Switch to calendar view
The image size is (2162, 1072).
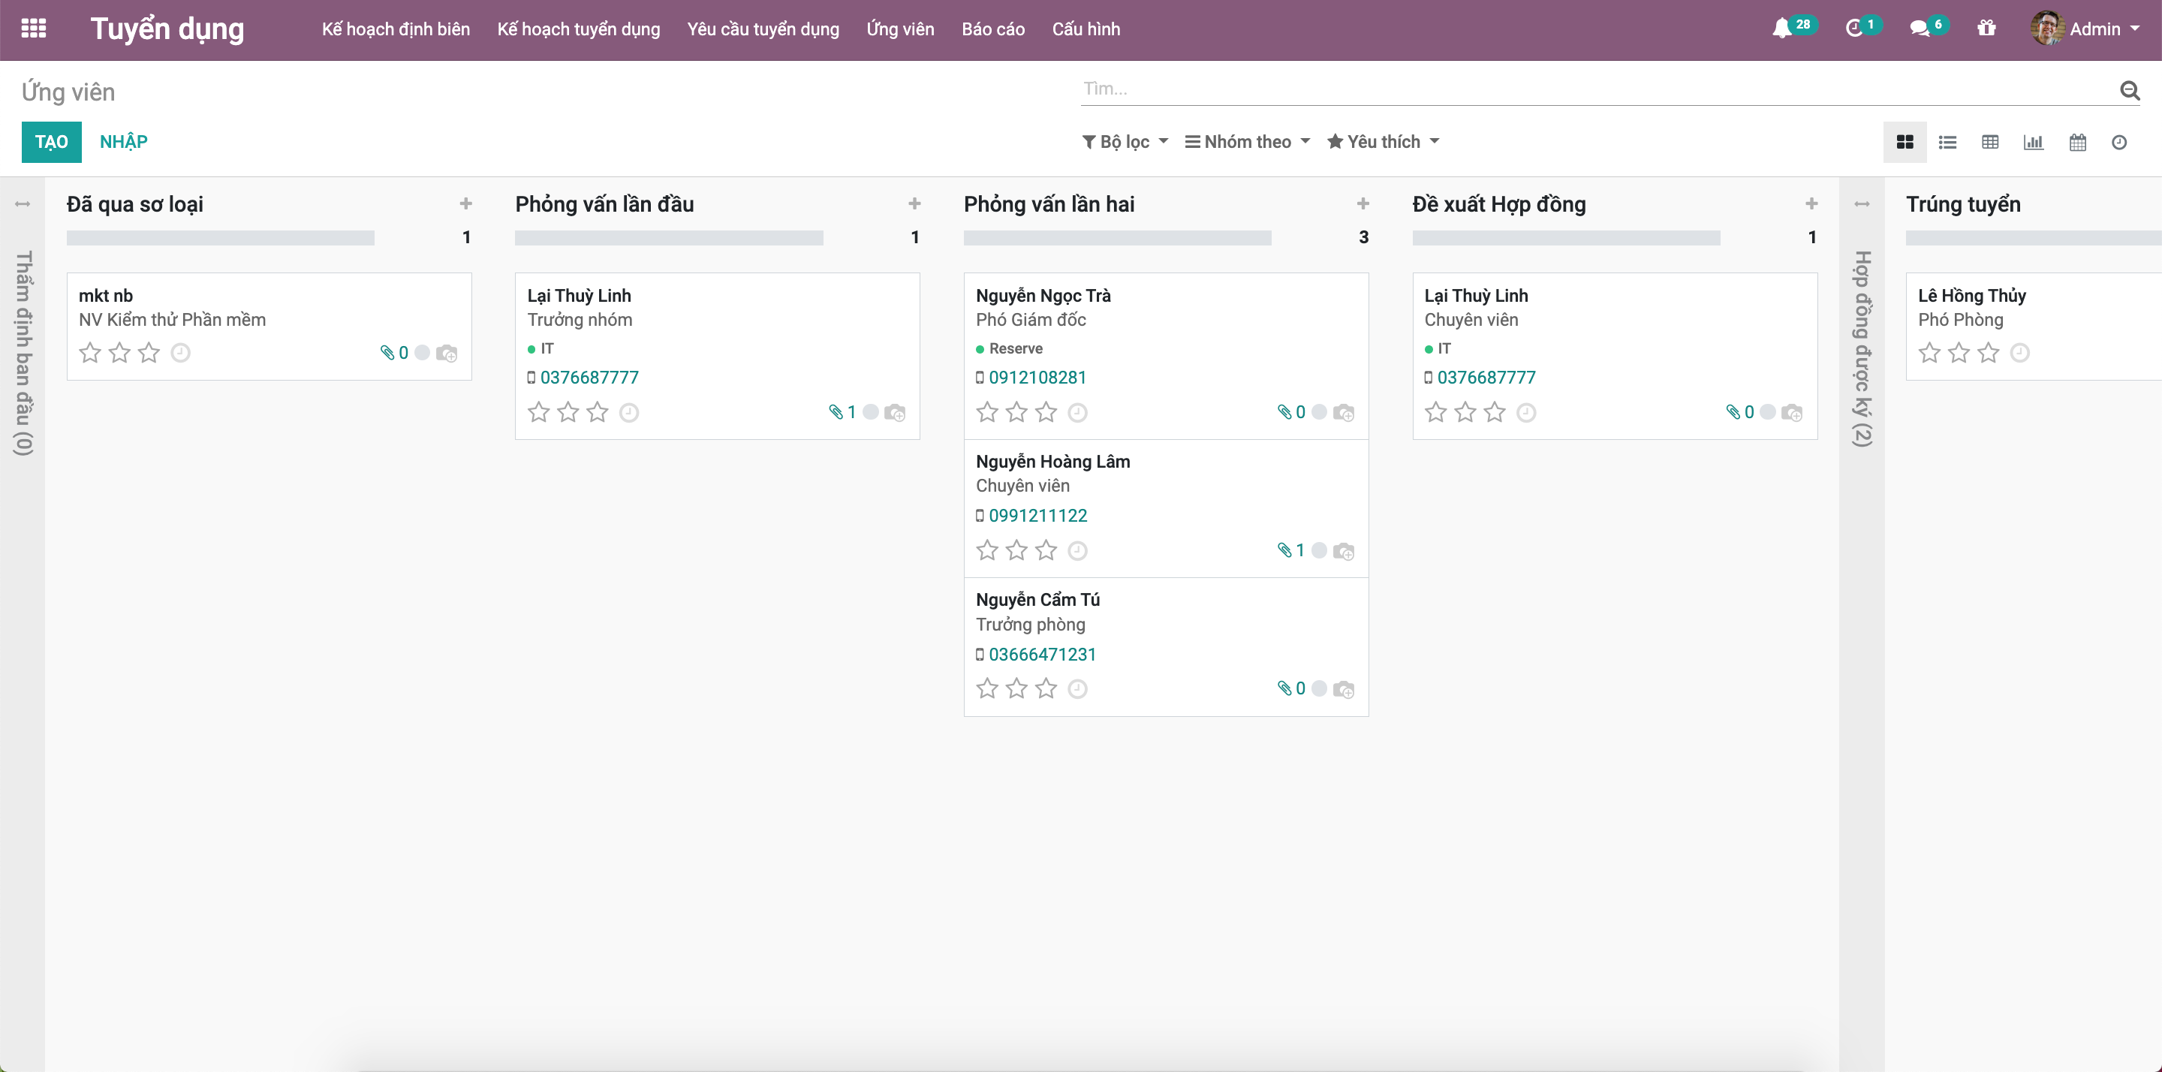pyautogui.click(x=2077, y=142)
